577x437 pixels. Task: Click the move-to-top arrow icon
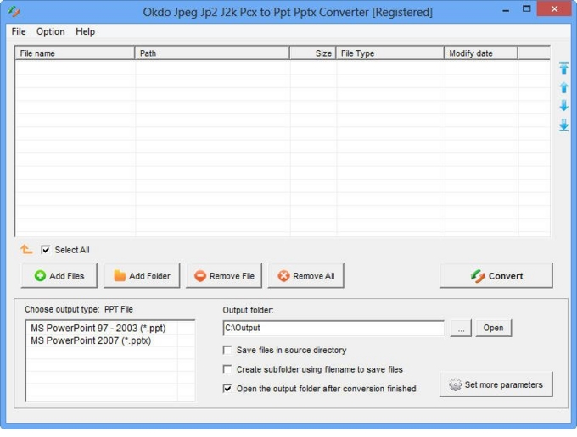coord(563,68)
